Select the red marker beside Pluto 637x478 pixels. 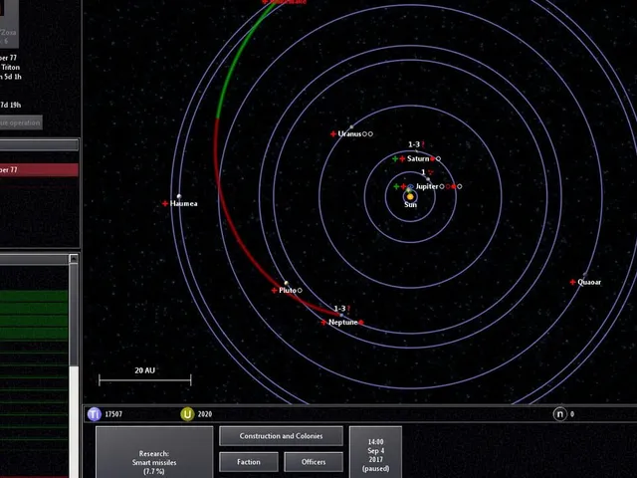coord(275,290)
